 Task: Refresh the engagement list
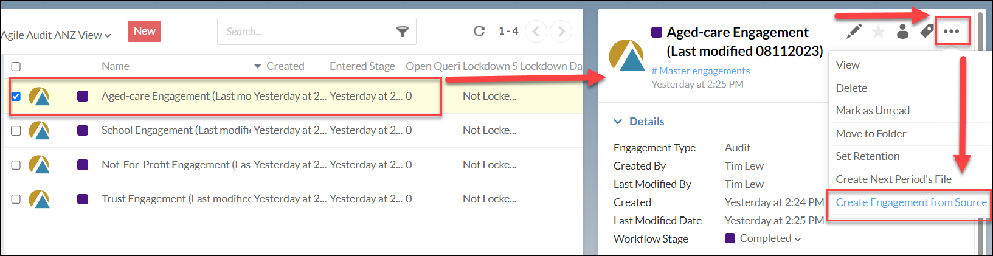point(479,31)
